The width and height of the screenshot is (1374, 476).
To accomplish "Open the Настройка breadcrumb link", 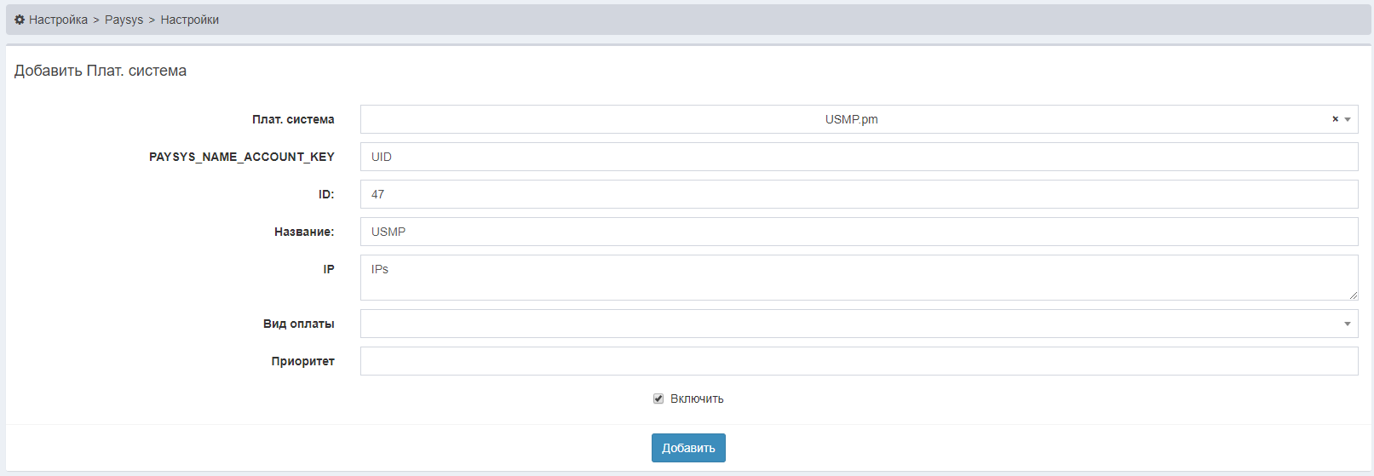I will pos(58,20).
